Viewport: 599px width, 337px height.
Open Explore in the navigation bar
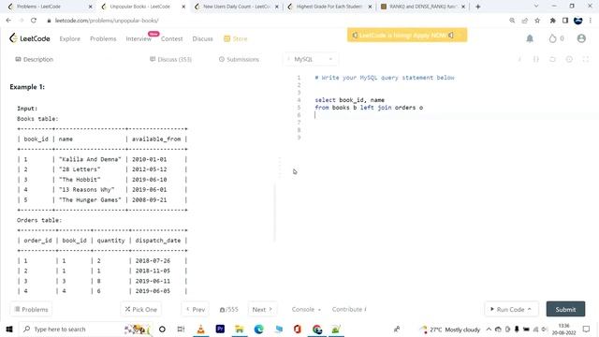click(x=70, y=38)
